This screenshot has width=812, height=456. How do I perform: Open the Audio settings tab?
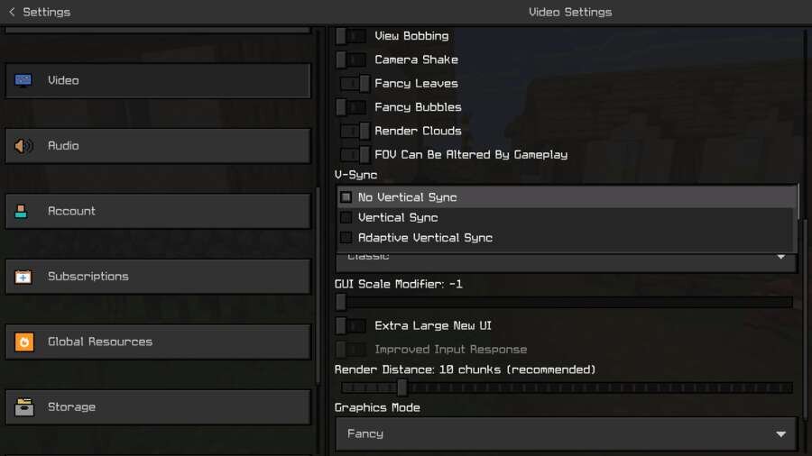pos(158,146)
